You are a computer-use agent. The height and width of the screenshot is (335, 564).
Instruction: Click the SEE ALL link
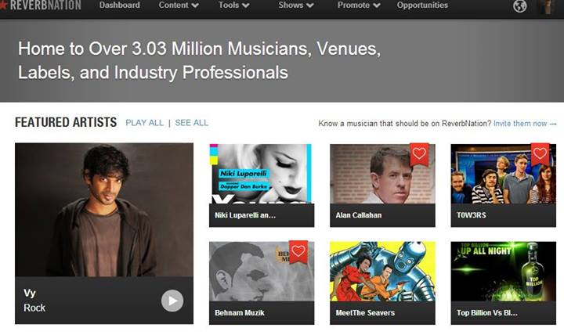(x=191, y=123)
